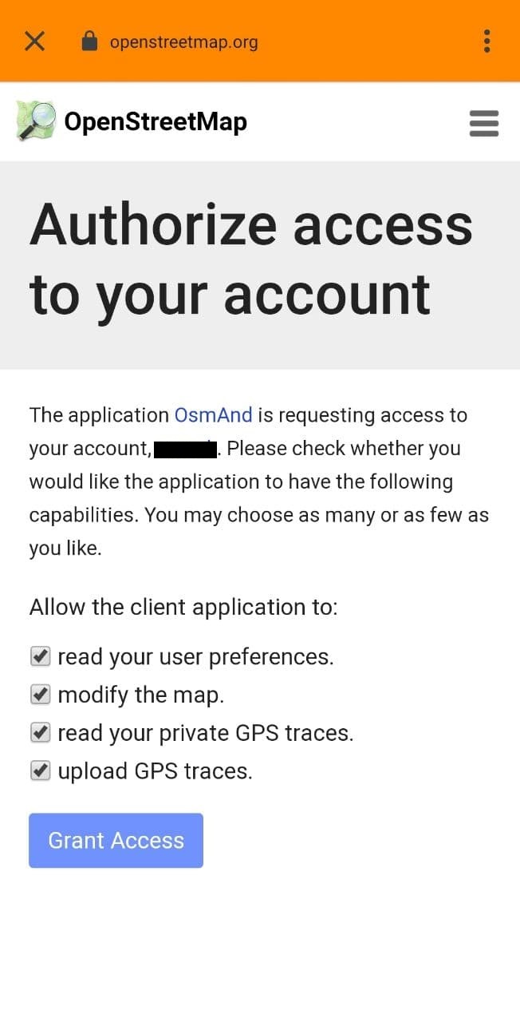This screenshot has height=1022, width=520.
Task: Toggle the upload GPS traces checkbox
Action: (40, 770)
